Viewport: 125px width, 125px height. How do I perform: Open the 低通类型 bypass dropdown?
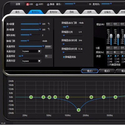coord(32,51)
